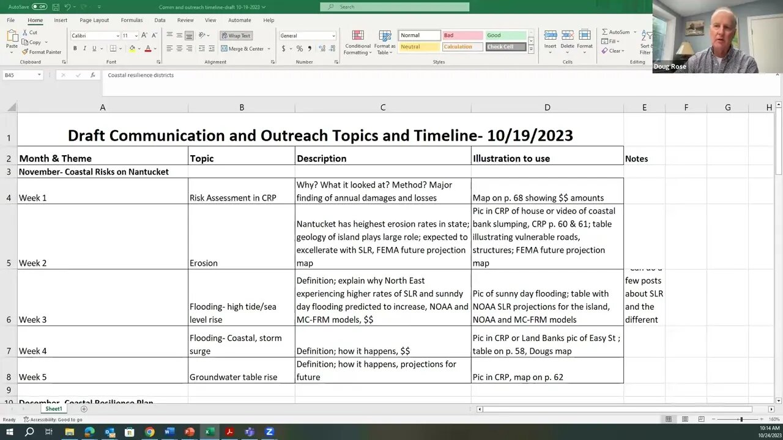Toggle Underline formatting
Screen dimensions: 783x440
[x=94, y=48]
